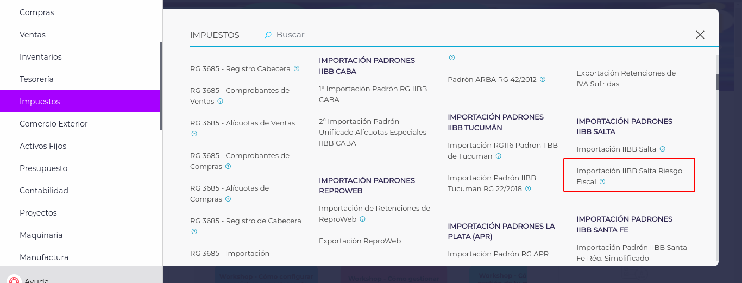This screenshot has width=742, height=283.
Task: Open help icon beside Importación Padrón IIBB Tucuman RG 22/2018
Action: 528,189
